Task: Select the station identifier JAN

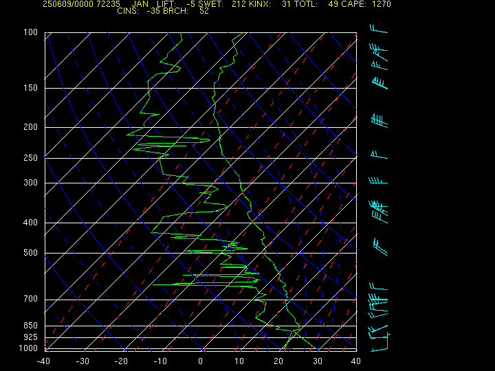Action: [140, 4]
